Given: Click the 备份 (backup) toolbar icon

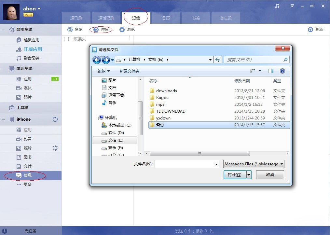Looking at the screenshot, I should 70,30.
